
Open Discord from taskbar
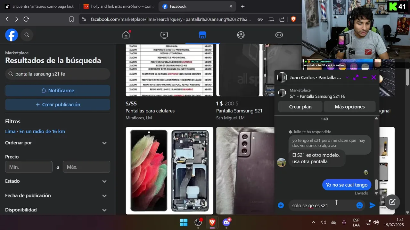pos(226,222)
